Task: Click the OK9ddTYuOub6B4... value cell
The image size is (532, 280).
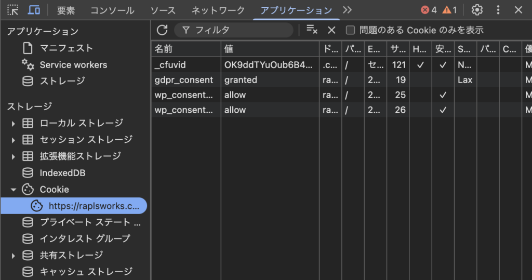Action: (x=270, y=65)
